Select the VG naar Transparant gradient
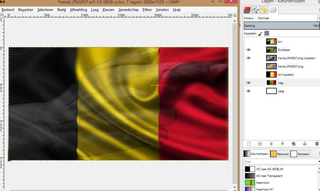 tap(269, 176)
